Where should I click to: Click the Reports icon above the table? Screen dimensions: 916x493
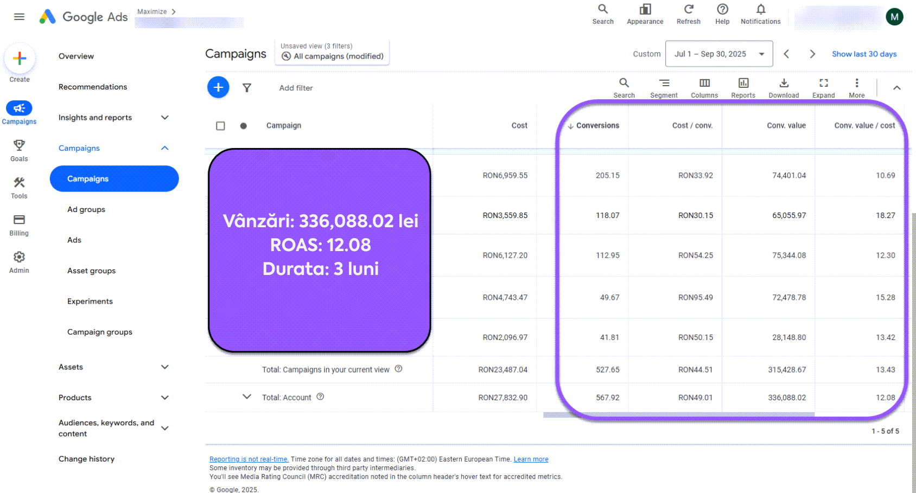(743, 87)
